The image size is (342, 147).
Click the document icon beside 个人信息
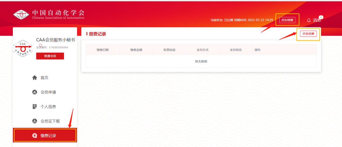click(34, 107)
